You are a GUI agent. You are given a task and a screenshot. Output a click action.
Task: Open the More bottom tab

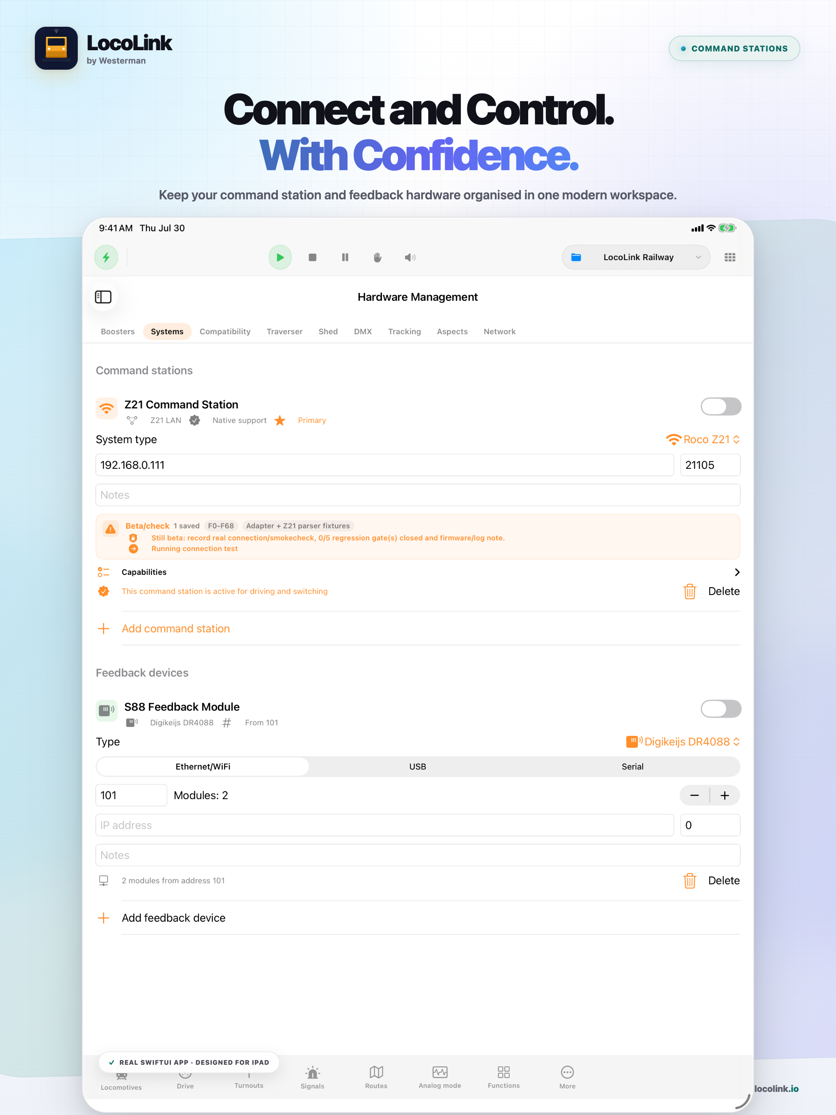coord(567,1078)
